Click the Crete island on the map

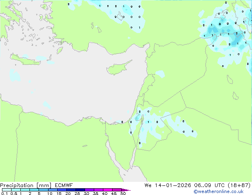(26, 60)
